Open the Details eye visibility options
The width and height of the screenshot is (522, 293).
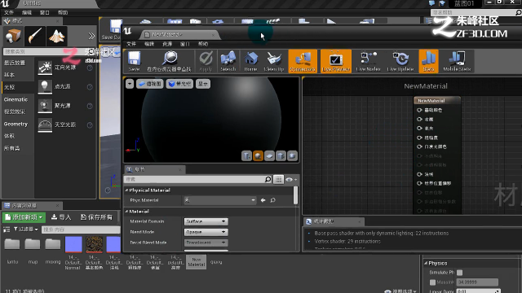tap(291, 179)
